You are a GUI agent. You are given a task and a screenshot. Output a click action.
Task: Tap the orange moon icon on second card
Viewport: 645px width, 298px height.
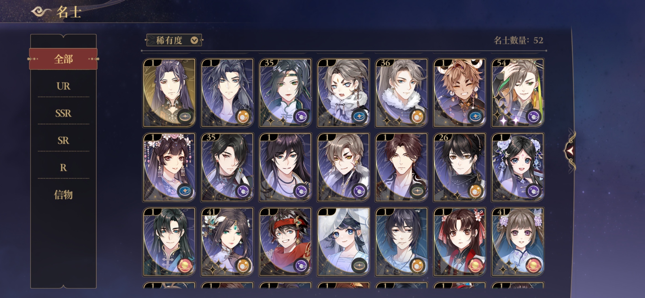coord(243,117)
